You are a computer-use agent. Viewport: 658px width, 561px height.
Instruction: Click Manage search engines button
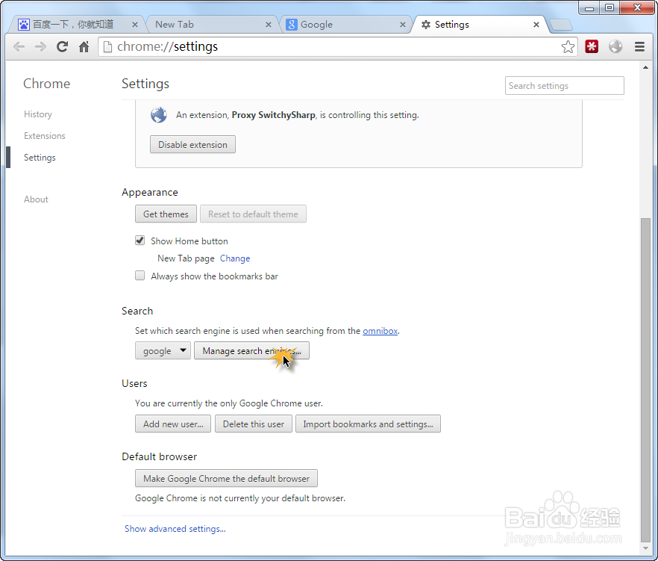pos(252,351)
